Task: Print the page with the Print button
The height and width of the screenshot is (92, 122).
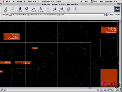Action: pyautogui.click(x=55, y=9)
